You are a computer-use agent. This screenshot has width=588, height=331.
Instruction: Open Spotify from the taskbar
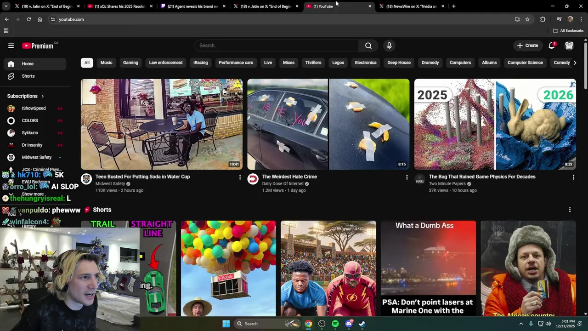pos(335,324)
